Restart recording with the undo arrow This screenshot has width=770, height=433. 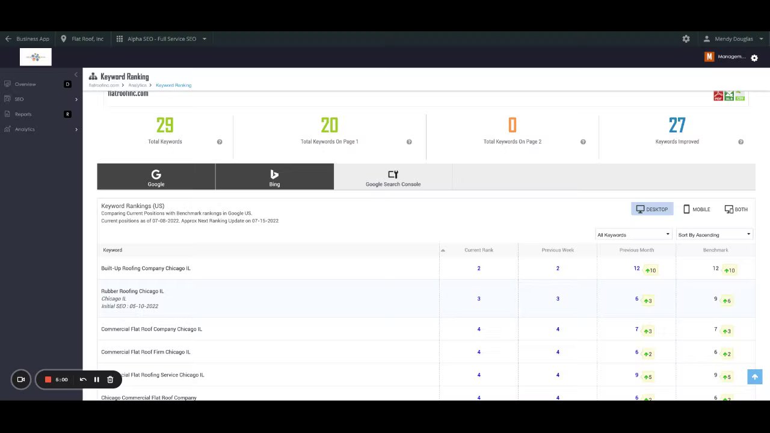pos(83,379)
